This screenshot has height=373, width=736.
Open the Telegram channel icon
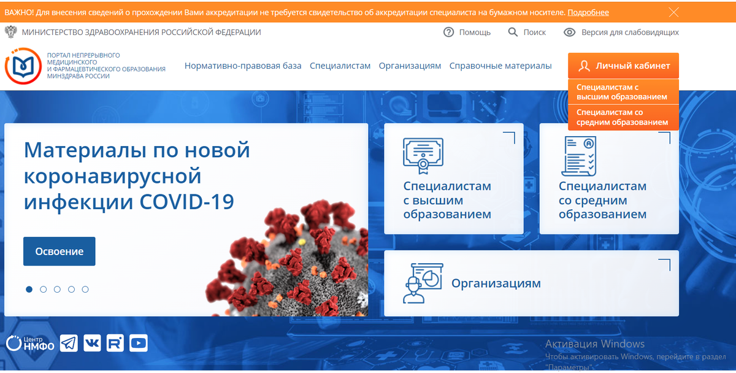point(69,343)
